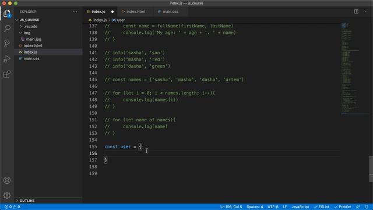Click the feedback icon in status bar
Screen dimensions: 373x210
(x=358, y=206)
